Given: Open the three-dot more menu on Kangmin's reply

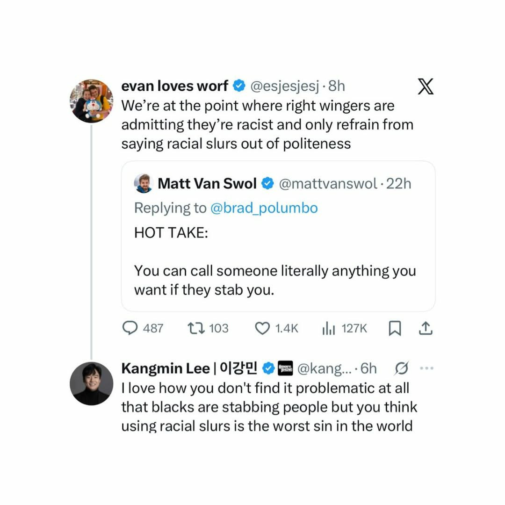Looking at the screenshot, I should pyautogui.click(x=426, y=368).
